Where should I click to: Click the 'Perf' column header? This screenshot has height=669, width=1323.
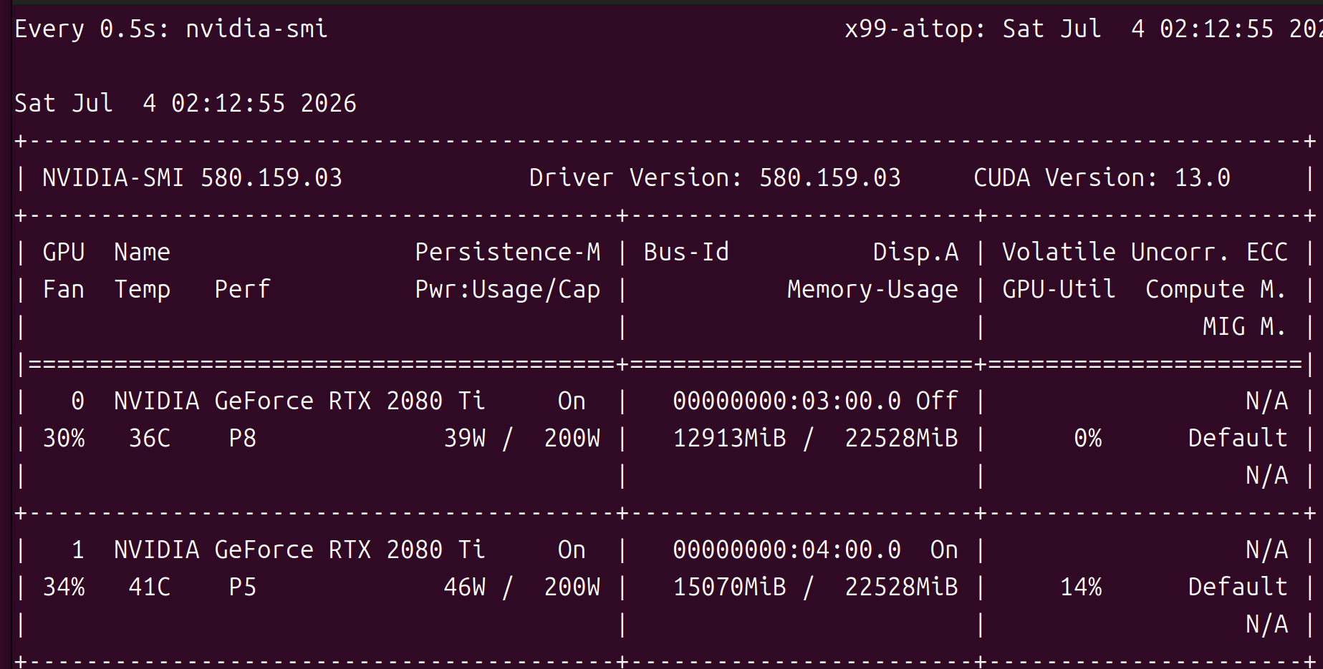[x=242, y=289]
